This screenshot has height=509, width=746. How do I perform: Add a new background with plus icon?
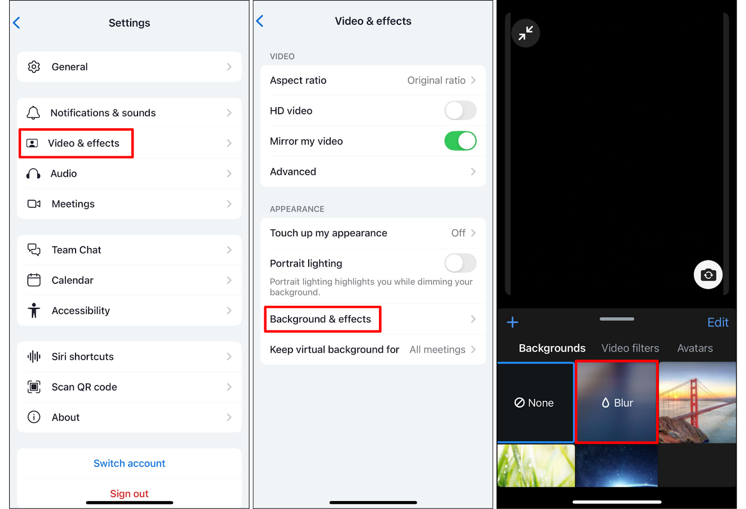512,322
